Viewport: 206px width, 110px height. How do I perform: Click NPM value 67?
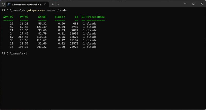[12, 37]
